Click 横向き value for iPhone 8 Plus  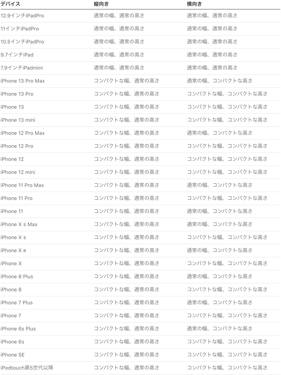[x=220, y=276]
